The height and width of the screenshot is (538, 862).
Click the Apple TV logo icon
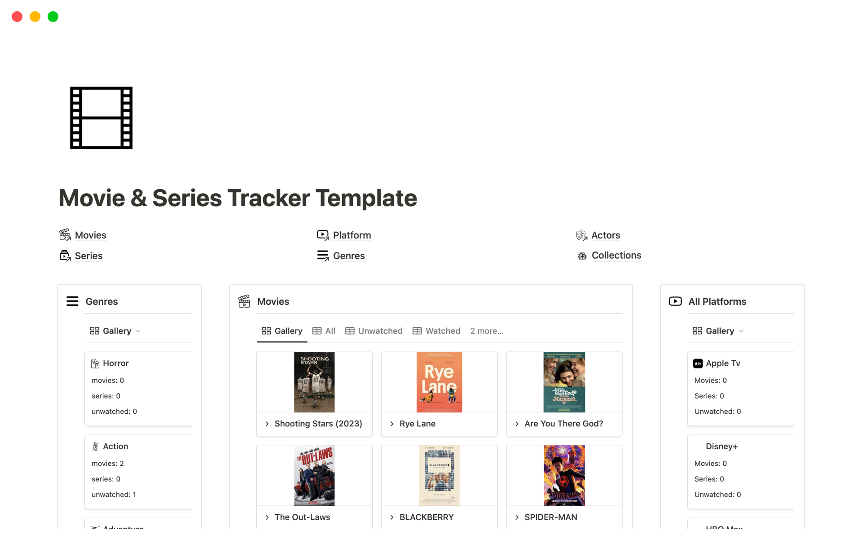click(698, 363)
